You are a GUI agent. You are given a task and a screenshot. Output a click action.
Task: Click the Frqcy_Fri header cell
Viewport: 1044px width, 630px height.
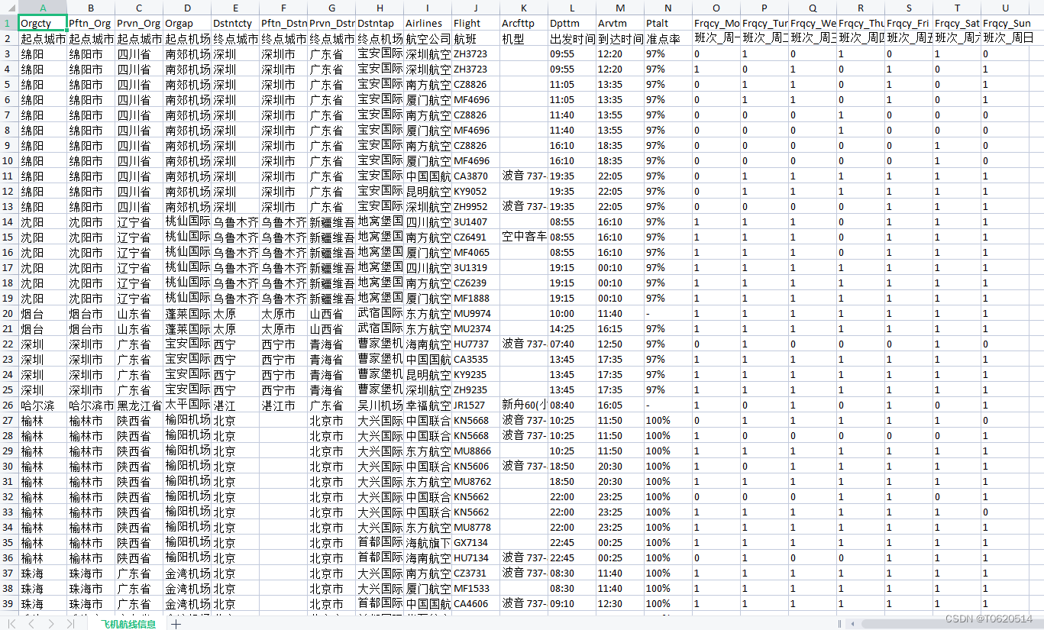pos(909,23)
